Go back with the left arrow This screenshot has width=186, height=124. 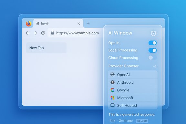click(27, 33)
